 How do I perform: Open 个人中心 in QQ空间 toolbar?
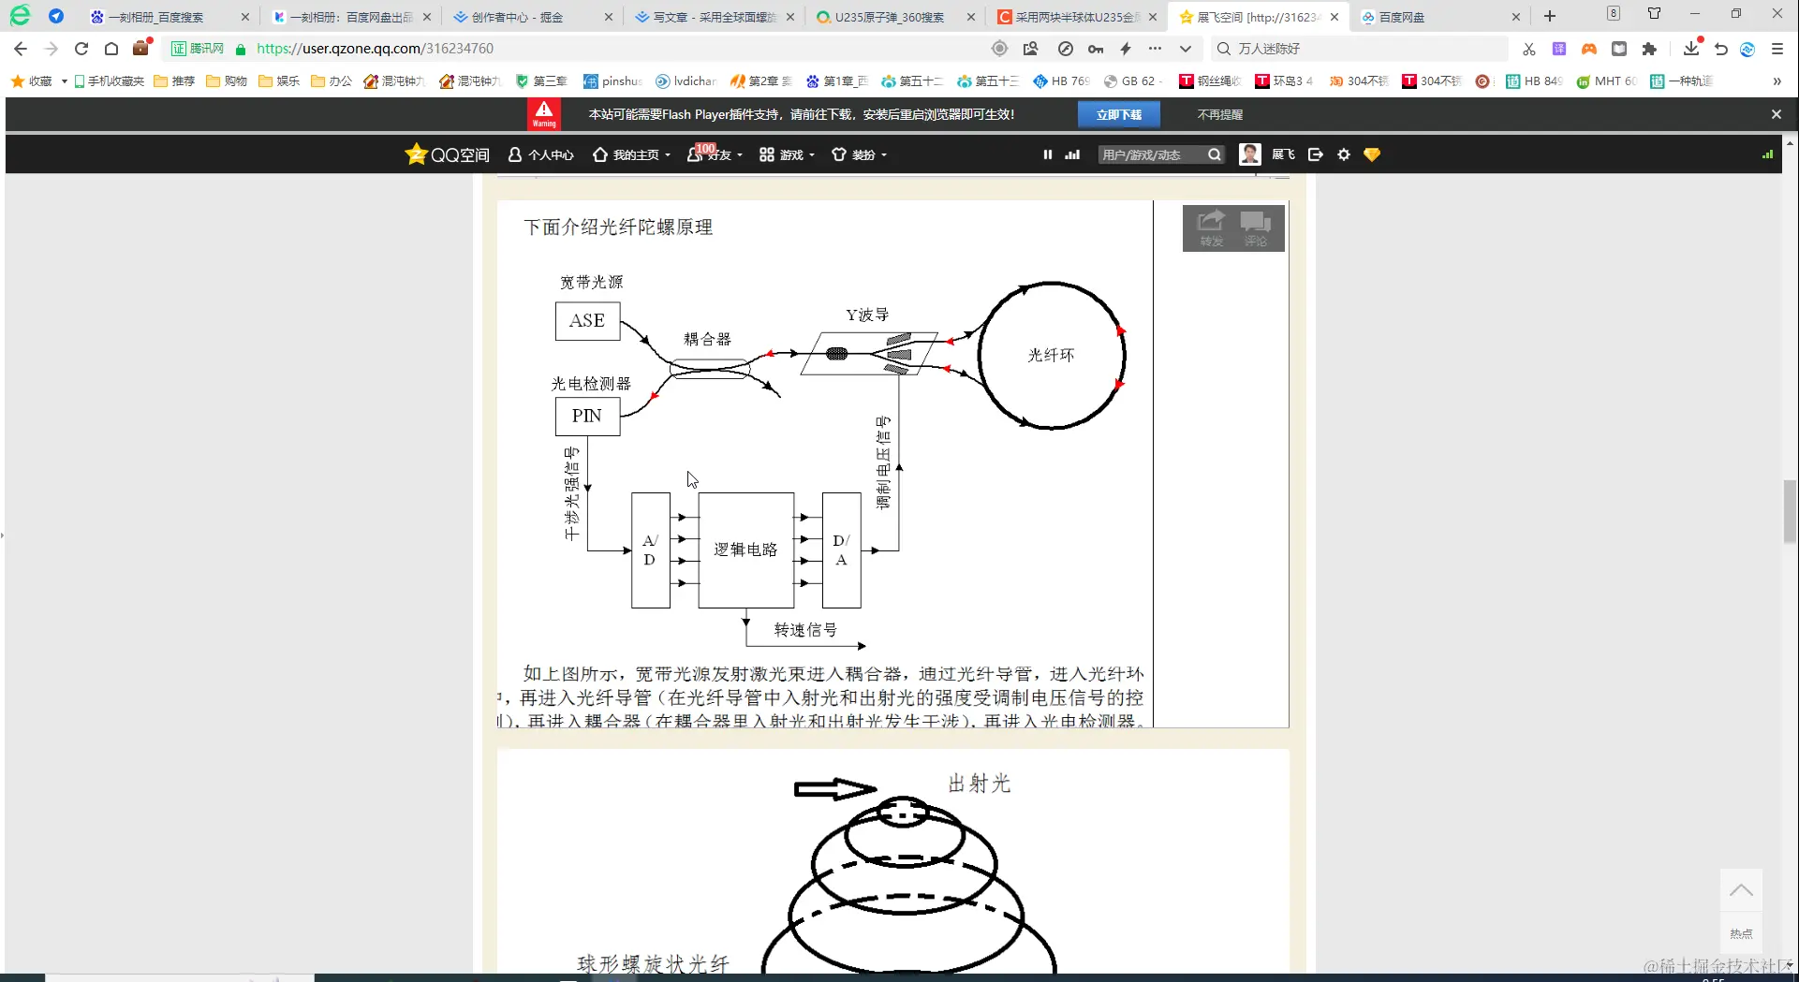(x=540, y=154)
